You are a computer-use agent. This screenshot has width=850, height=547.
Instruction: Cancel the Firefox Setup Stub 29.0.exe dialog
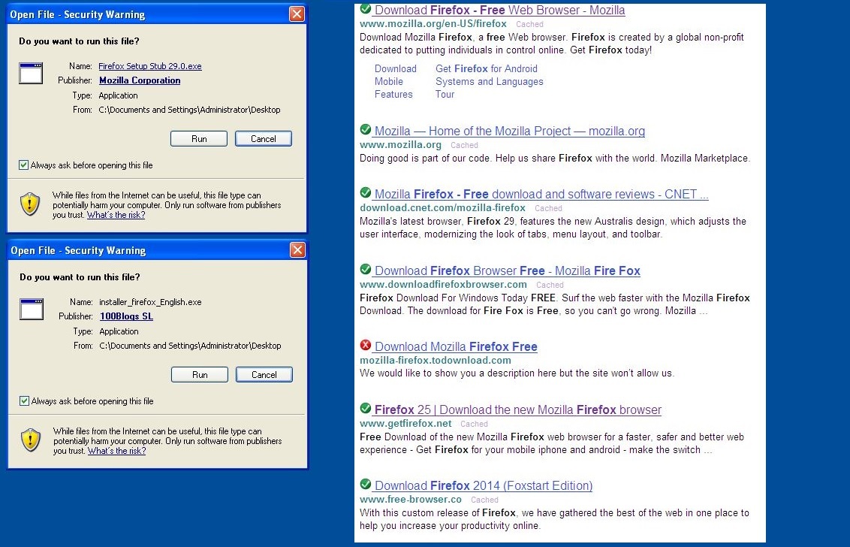[264, 139]
